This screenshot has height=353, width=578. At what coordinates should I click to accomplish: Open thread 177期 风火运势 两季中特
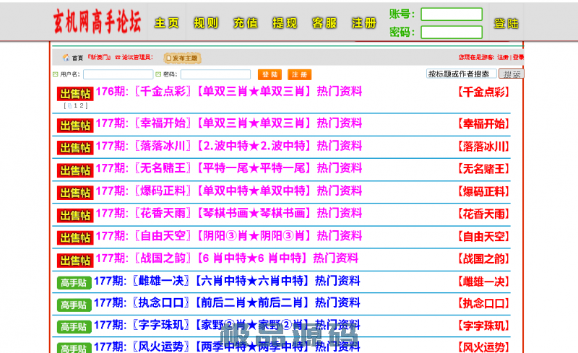[x=227, y=347]
